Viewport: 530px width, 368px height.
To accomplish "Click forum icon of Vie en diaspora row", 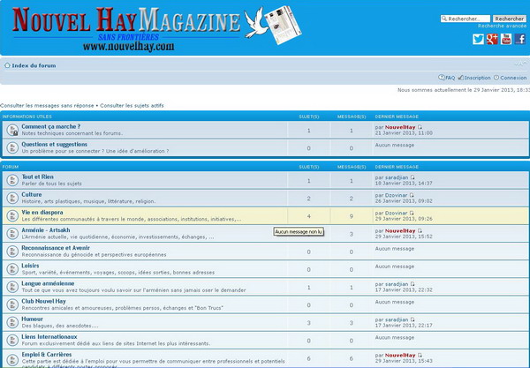I will click(x=12, y=215).
